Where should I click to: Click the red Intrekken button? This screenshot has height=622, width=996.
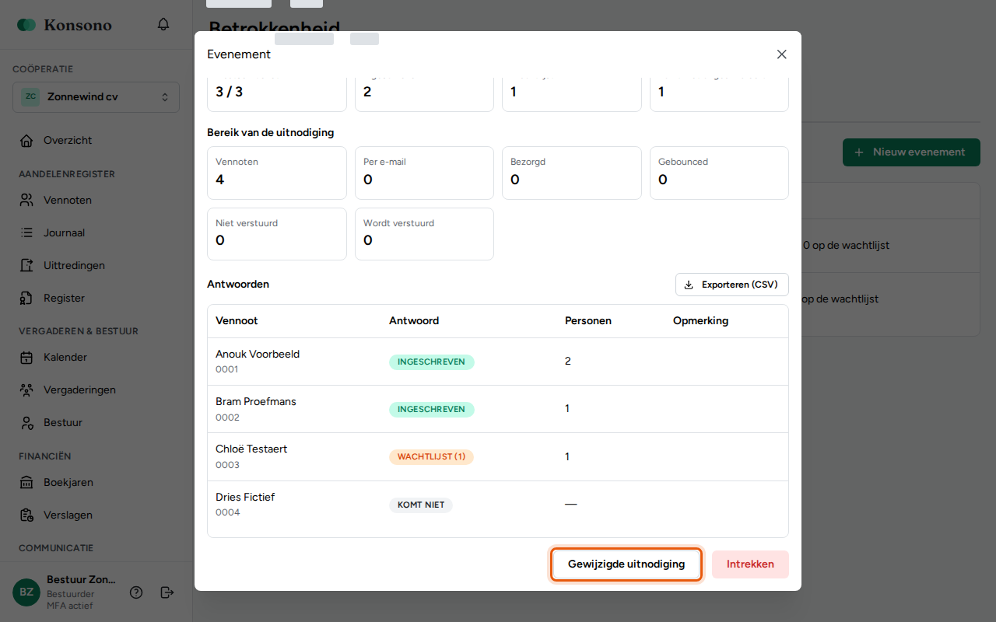(750, 564)
